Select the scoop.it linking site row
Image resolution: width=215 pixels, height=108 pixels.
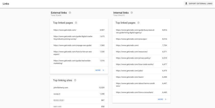point(79,94)
